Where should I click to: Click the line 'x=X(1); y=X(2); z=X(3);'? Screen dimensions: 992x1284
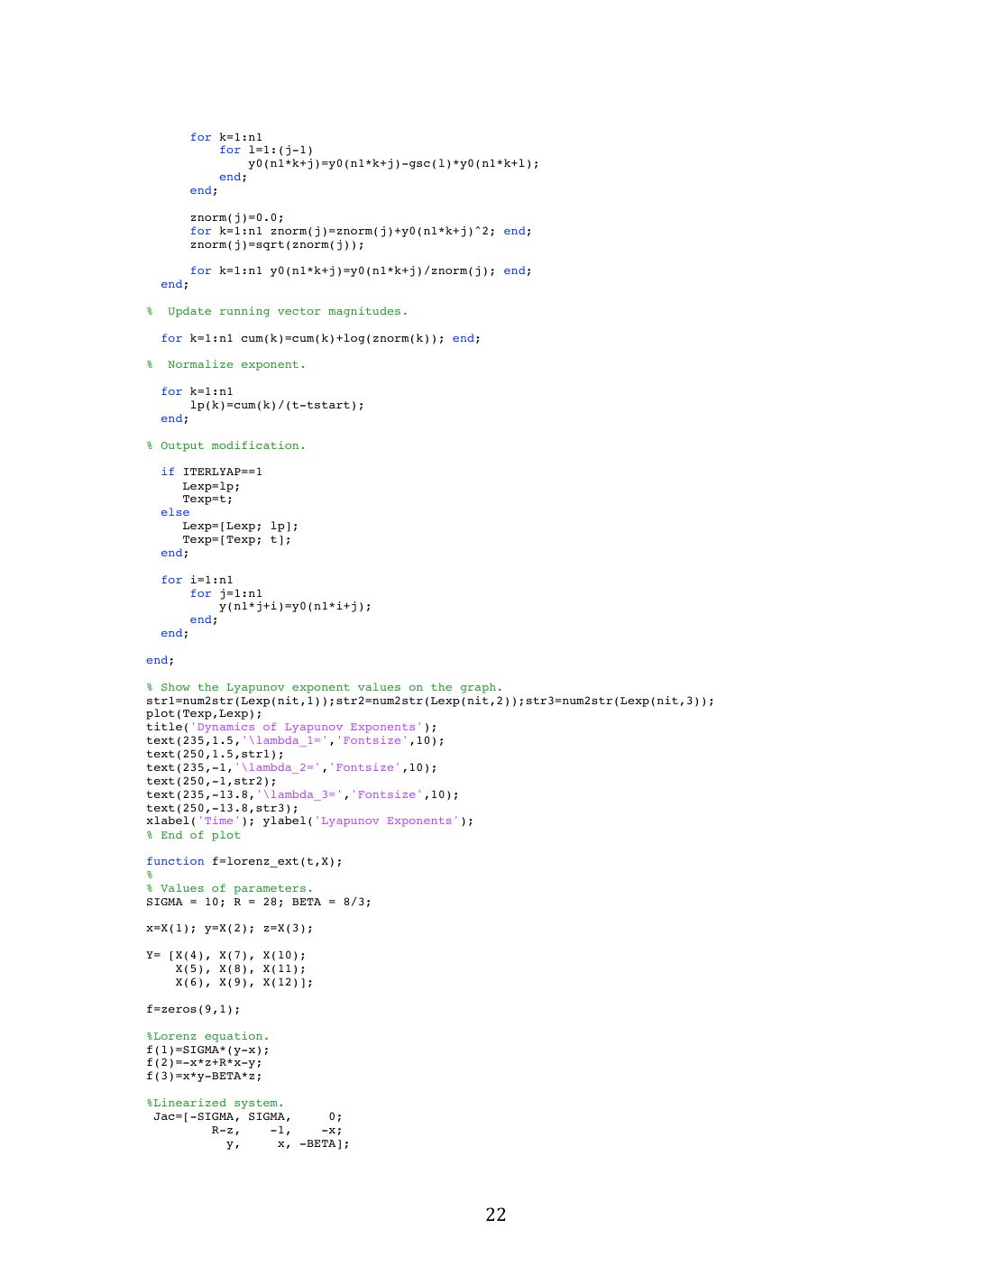click(230, 929)
